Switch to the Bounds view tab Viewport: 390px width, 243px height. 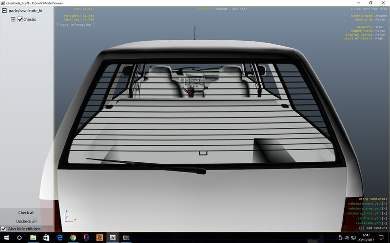point(222,9)
